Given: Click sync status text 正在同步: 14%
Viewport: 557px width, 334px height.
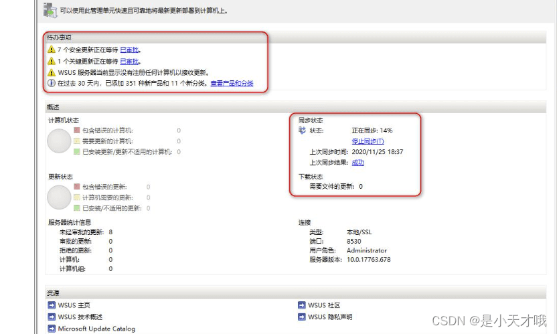Looking at the screenshot, I should (372, 131).
